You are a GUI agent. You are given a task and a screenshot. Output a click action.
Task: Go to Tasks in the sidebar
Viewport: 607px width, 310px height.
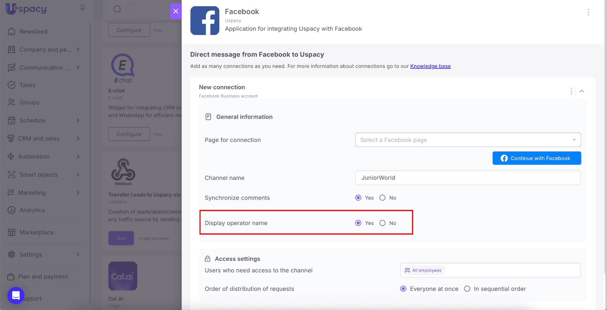pyautogui.click(x=27, y=85)
